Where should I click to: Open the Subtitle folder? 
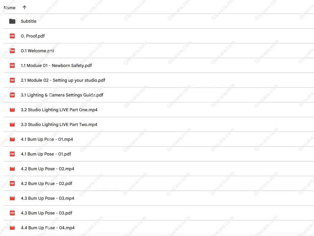click(x=29, y=21)
